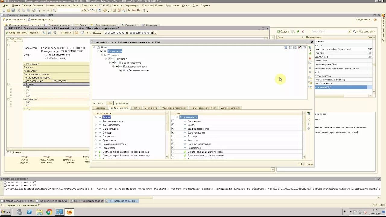Image resolution: width=386 pixels, height=217 pixels.
Task: Click the yellow question-mark help icon in report toolbar
Action: 76,33
